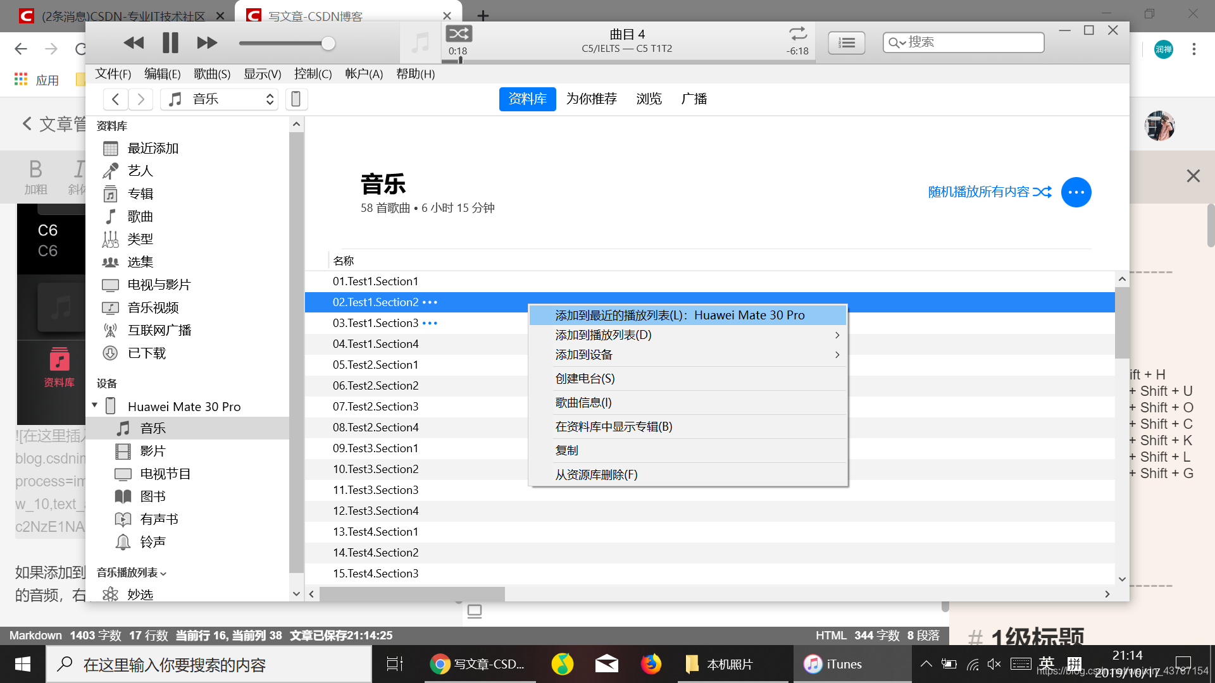Screen dimensions: 1215x683
Task: Open the 显示(V) menu
Action: click(x=263, y=74)
